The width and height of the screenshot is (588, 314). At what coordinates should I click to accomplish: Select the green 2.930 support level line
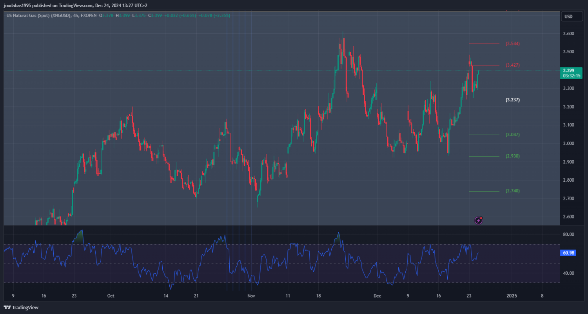coord(484,156)
